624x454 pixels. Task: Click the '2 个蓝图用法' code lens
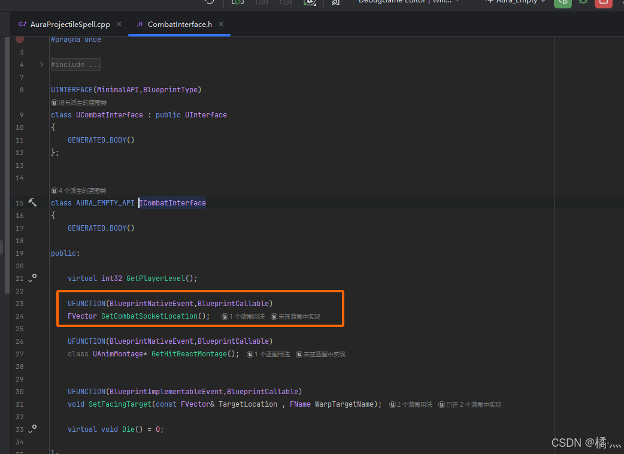coord(411,404)
